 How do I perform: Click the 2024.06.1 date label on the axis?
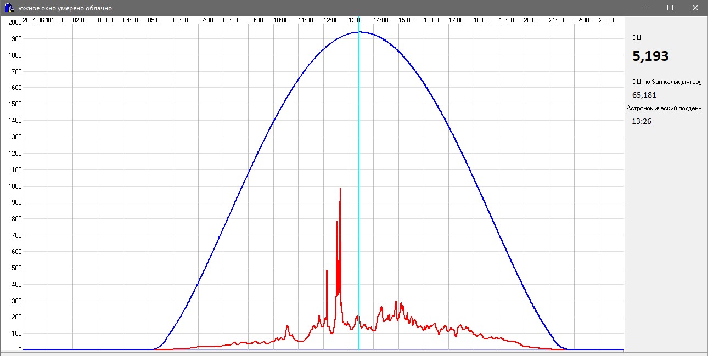coord(36,20)
